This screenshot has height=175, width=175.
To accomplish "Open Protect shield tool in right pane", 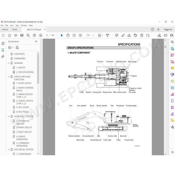I will coord(172,101).
